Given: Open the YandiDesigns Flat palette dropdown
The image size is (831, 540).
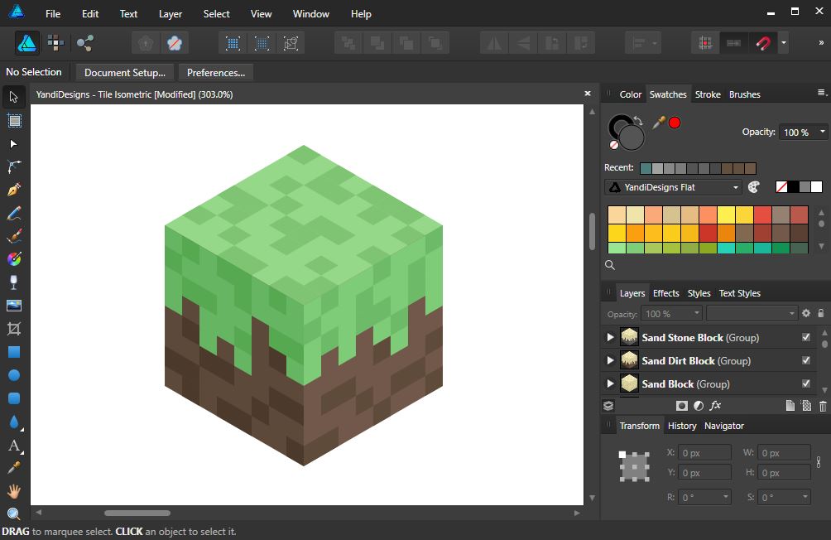Looking at the screenshot, I should (673, 187).
